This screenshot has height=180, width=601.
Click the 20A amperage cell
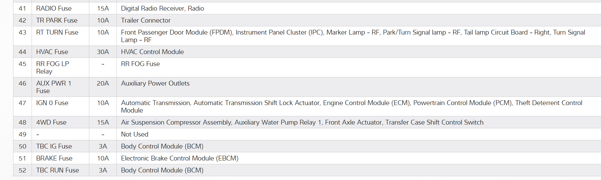point(103,83)
